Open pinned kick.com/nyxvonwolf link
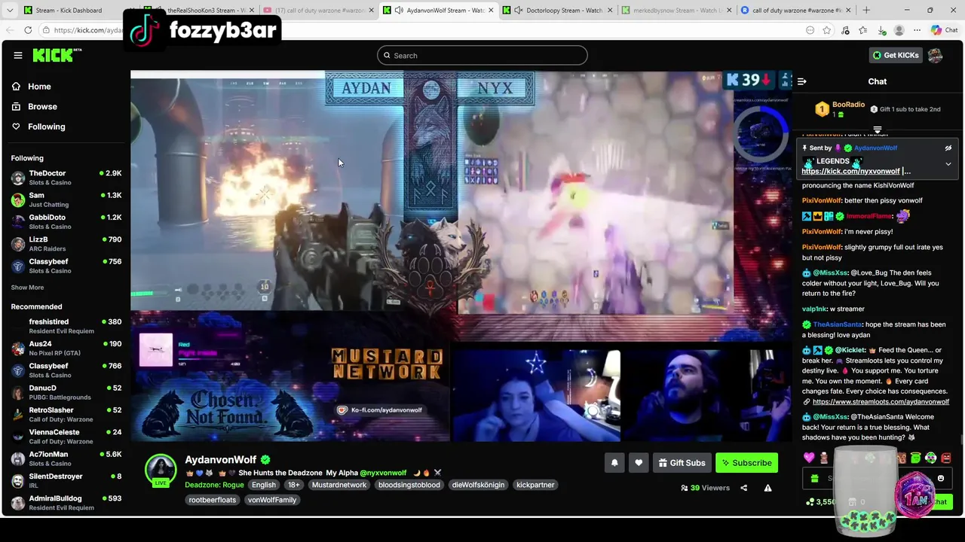This screenshot has height=542, width=965. [850, 172]
